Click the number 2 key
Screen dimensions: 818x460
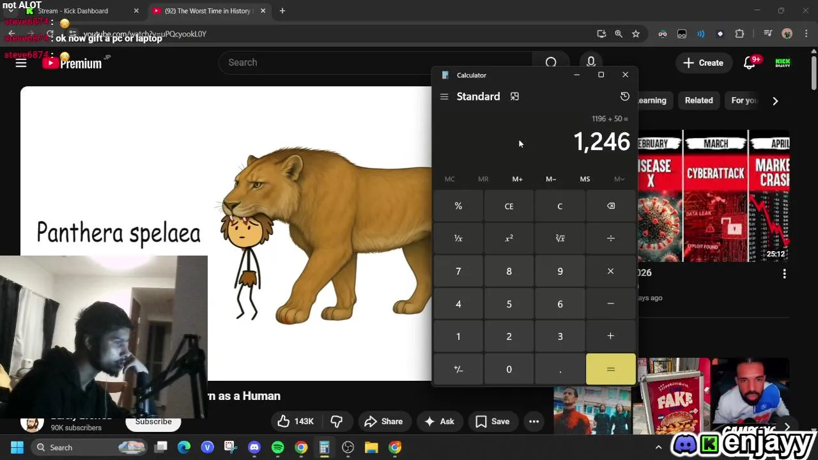coord(509,336)
